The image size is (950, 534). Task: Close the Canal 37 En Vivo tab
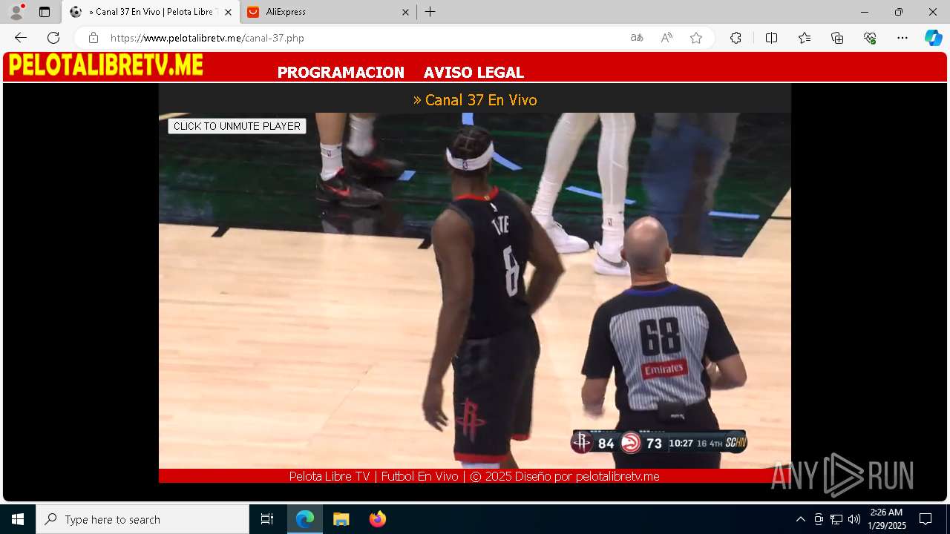pyautogui.click(x=228, y=12)
